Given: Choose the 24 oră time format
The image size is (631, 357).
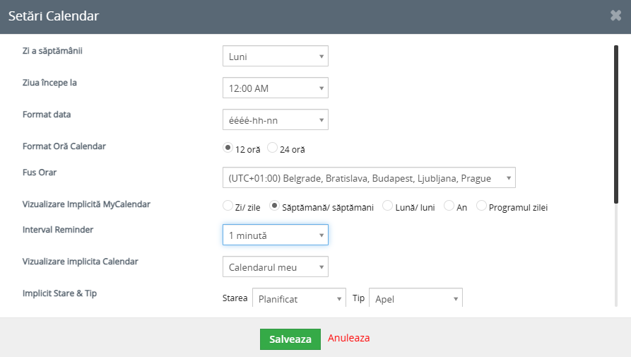Looking at the screenshot, I should 273,148.
